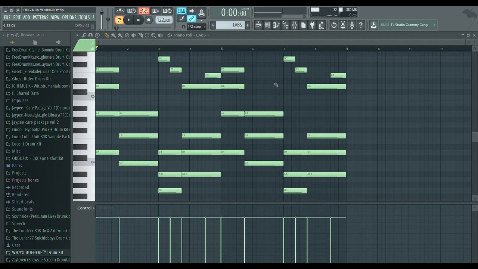478x269 pixels.
Task: Open the FL Studio Grammy Gang news item
Action: point(408,25)
